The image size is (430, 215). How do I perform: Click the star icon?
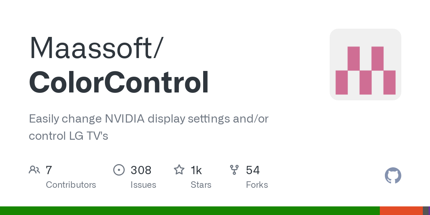click(179, 169)
